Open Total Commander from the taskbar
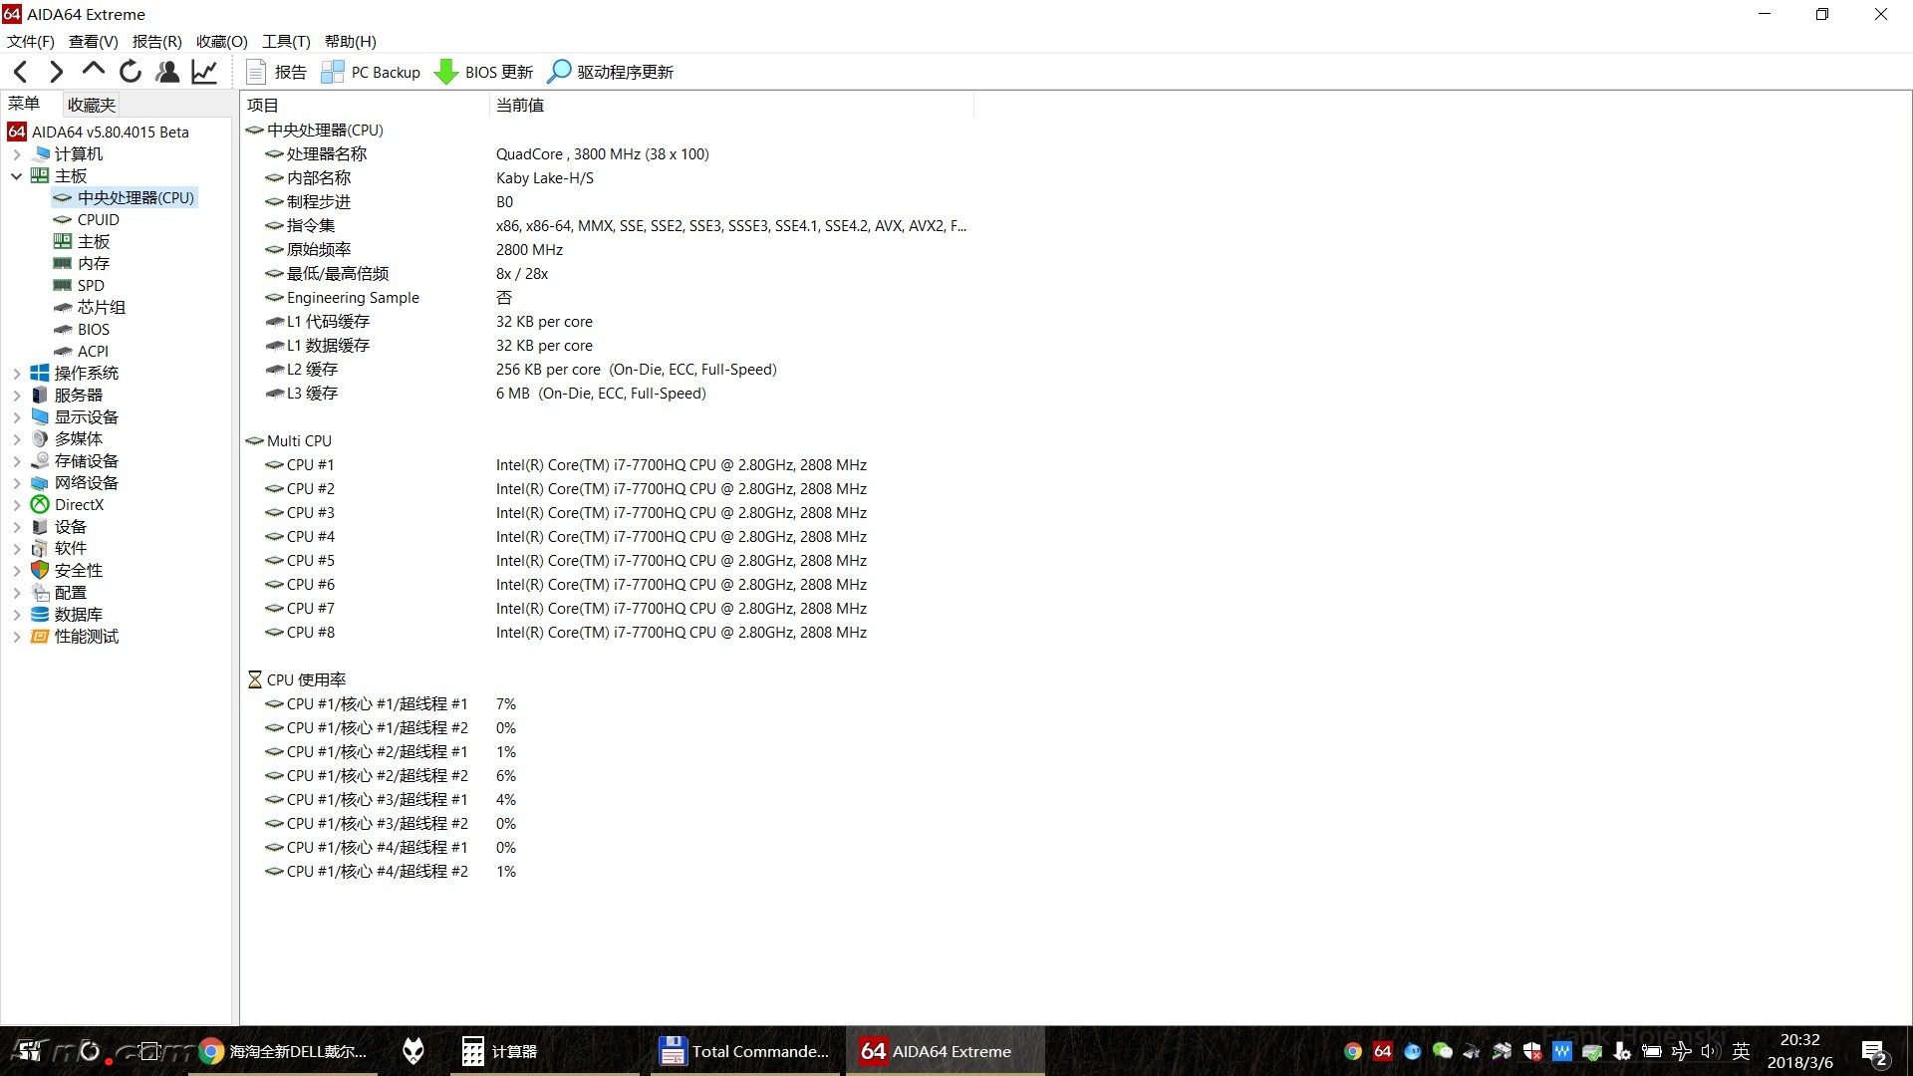 pos(743,1051)
